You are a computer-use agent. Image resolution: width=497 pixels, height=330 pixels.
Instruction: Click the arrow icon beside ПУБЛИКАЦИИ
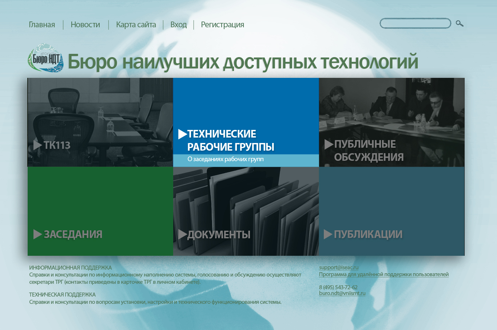pyautogui.click(x=328, y=234)
